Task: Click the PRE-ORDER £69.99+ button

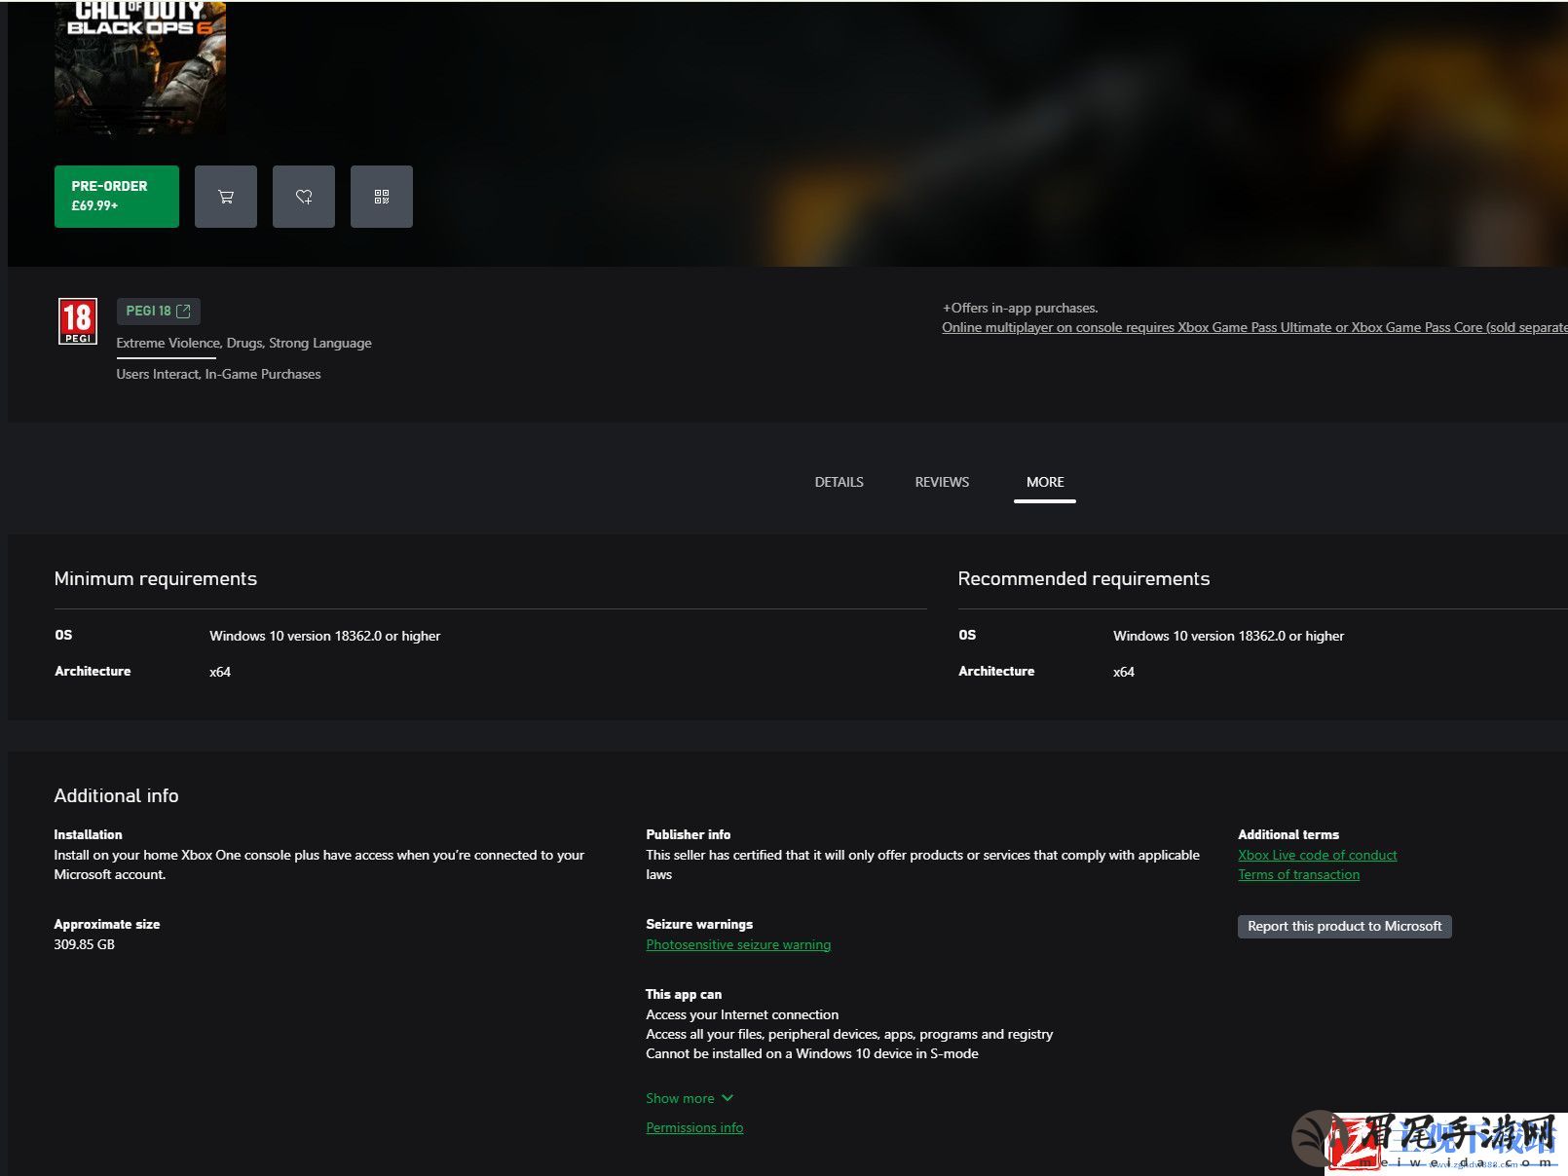Action: click(x=117, y=196)
